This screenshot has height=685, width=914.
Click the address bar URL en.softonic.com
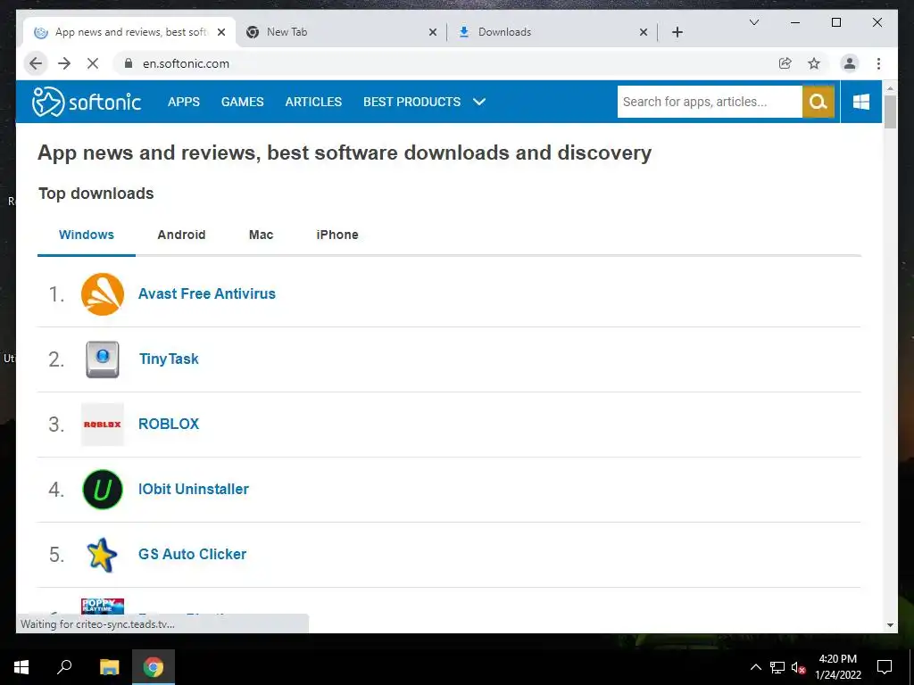tap(186, 63)
